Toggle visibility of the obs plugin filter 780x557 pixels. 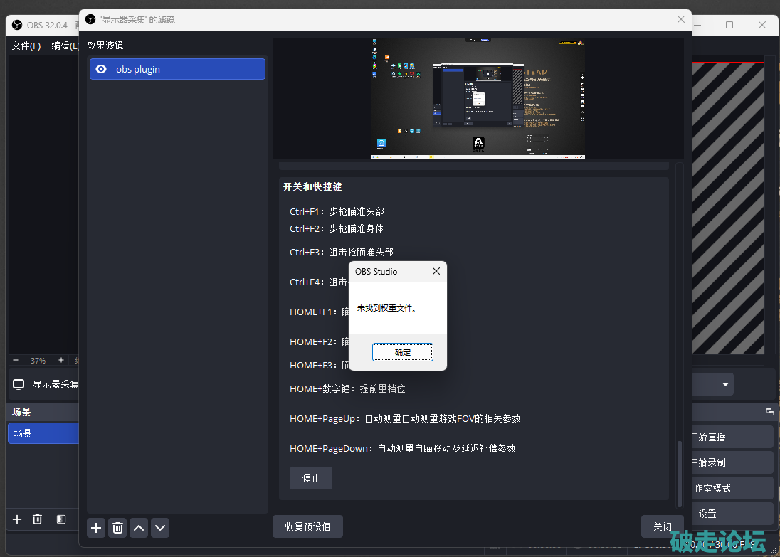click(x=101, y=69)
